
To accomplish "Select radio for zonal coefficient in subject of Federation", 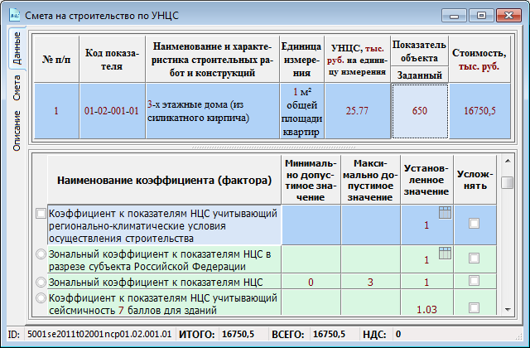I will 41,254.
